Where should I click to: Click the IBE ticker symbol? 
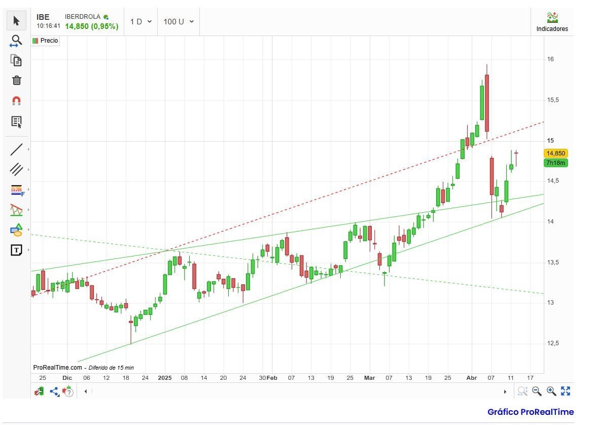click(x=43, y=17)
